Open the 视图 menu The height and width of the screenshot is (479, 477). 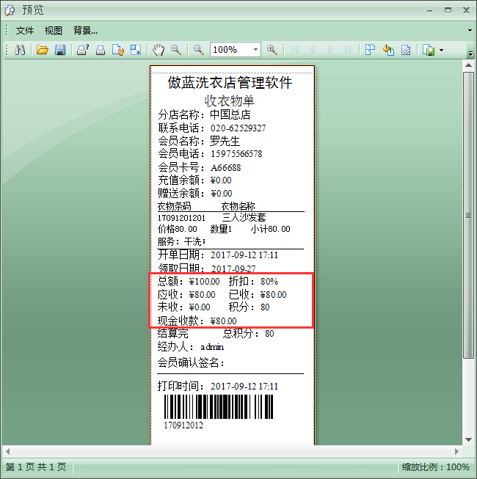53,31
